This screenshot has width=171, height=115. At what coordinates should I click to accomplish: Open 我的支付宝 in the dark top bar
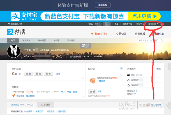tap(127, 24)
